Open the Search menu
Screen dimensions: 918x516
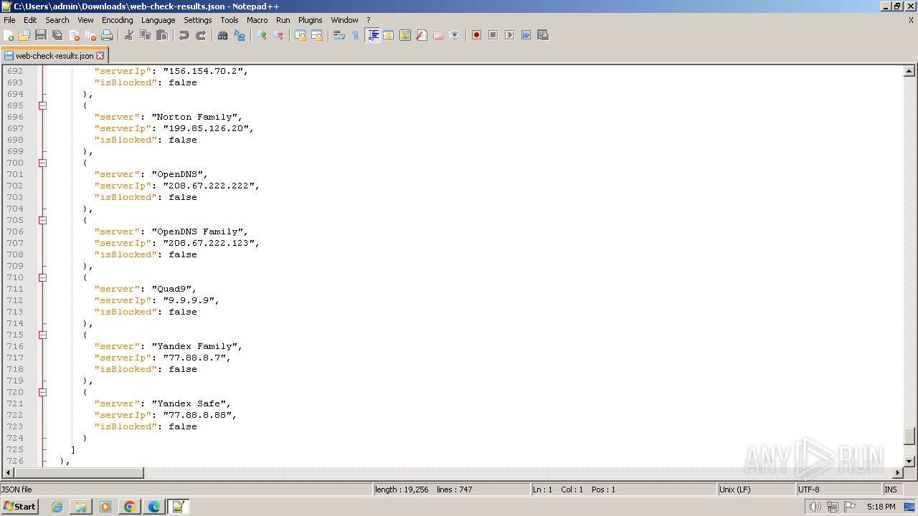pos(57,20)
